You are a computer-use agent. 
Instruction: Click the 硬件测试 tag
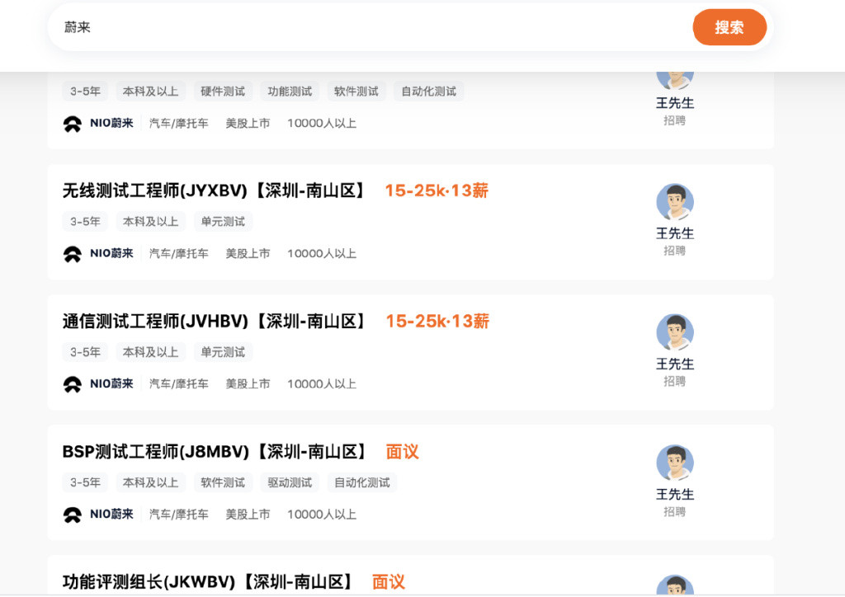pos(223,92)
